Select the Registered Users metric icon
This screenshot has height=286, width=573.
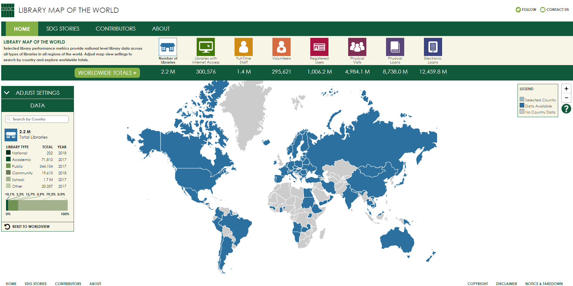point(319,47)
